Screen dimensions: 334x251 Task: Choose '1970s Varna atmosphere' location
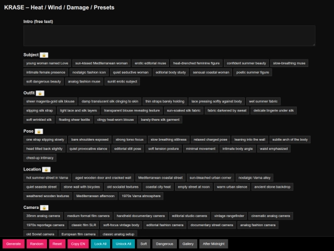[141, 196]
